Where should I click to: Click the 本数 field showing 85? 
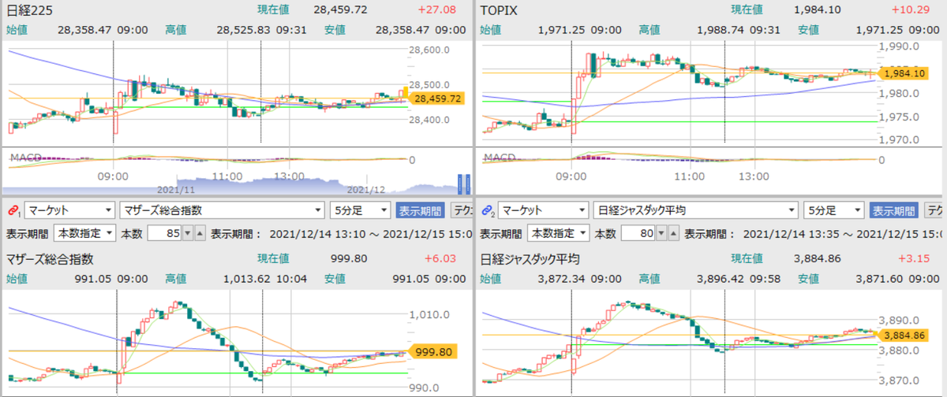[165, 234]
